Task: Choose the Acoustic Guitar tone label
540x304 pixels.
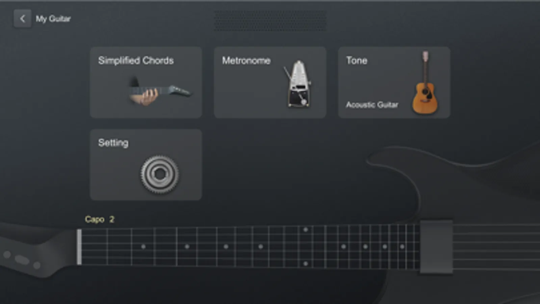Action: pos(372,105)
